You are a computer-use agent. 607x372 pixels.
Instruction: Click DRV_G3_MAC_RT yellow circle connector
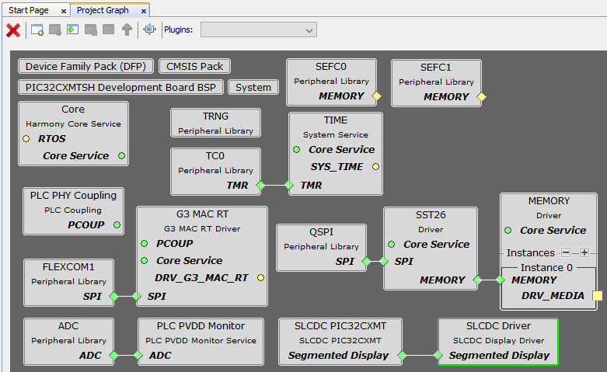[261, 278]
